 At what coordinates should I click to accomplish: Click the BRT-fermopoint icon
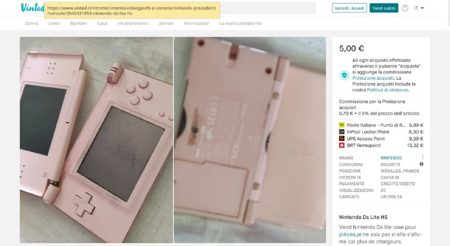341,145
